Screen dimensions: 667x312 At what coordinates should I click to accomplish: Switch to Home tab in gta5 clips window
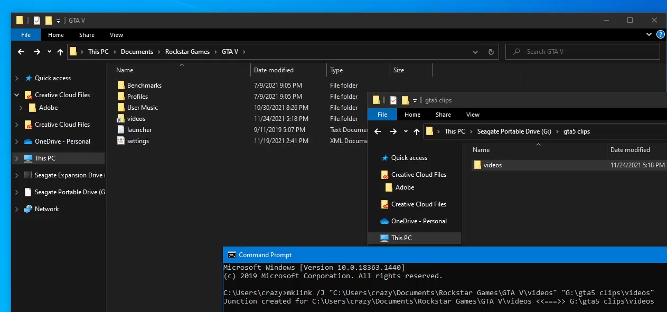pyautogui.click(x=412, y=115)
